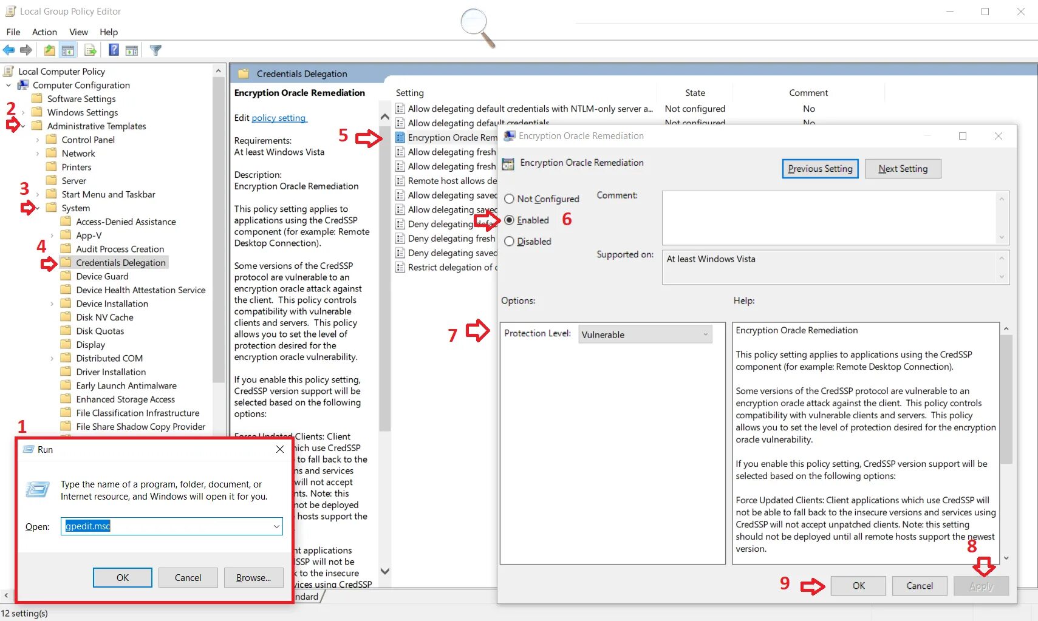Click the Software Settings folder icon
Screen dimensions: 1038x621
click(37, 98)
